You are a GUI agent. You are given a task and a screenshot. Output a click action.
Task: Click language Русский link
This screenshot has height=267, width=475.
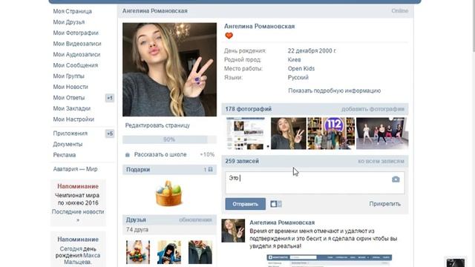pyautogui.click(x=298, y=77)
